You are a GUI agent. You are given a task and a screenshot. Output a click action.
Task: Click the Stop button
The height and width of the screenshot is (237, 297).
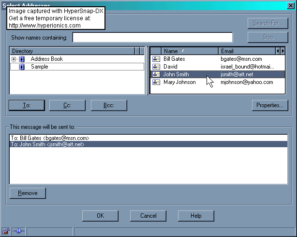click(x=268, y=37)
